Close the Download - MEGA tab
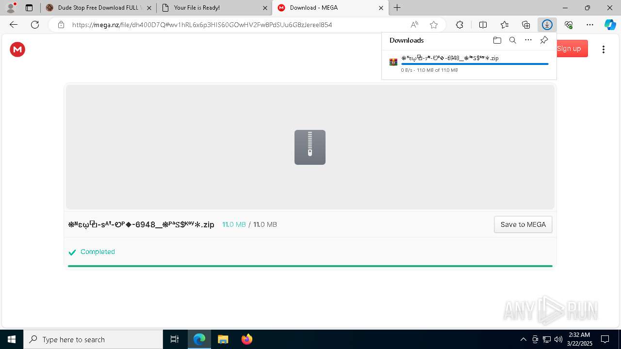This screenshot has height=349, width=621. (x=381, y=8)
